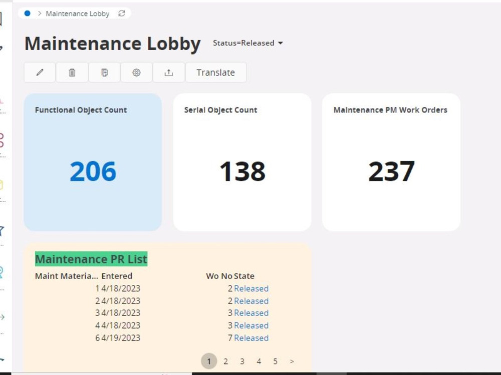Click the 138 count value
The width and height of the screenshot is (501, 375).
tap(242, 171)
